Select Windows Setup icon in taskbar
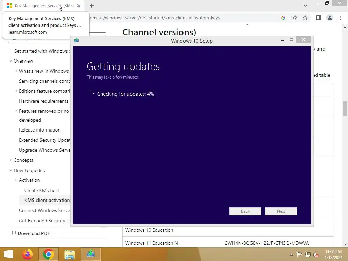Screen dimensions: 348x261 click(90, 254)
